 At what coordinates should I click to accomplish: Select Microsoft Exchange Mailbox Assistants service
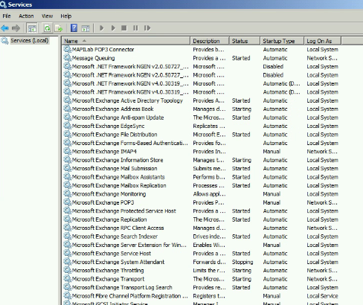click(118, 177)
